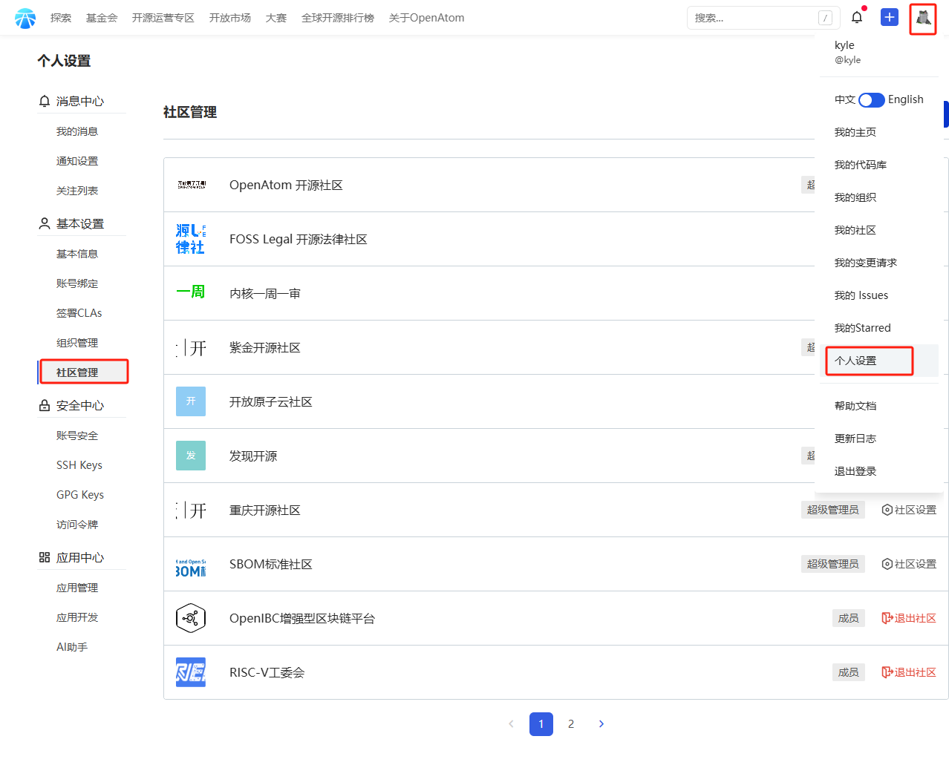Image resolution: width=949 pixels, height=765 pixels.
Task: Open the notifications bell icon
Action: point(857,17)
